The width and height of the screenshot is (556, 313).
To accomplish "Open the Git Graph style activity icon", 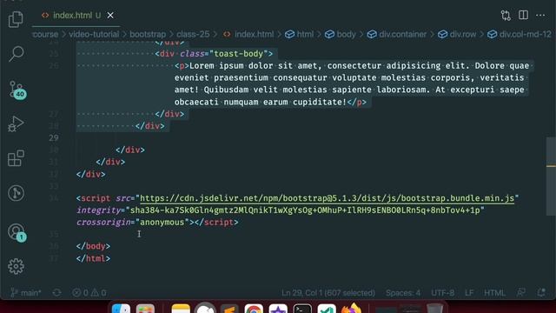I will (x=16, y=193).
